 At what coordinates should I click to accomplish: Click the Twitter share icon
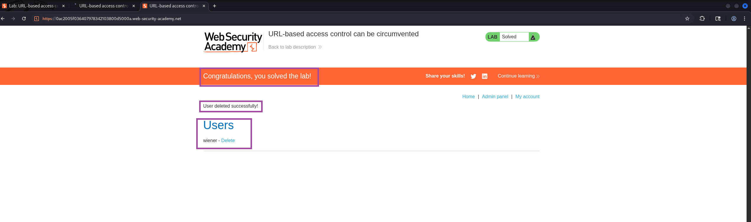473,76
